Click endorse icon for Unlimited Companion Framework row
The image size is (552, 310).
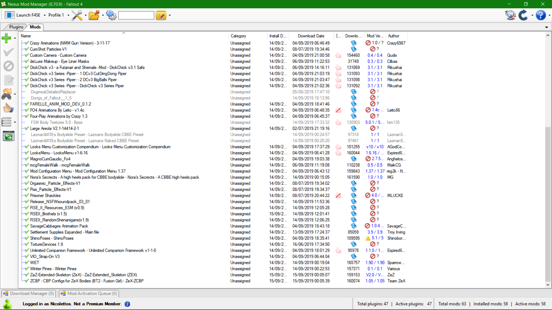pos(338,251)
